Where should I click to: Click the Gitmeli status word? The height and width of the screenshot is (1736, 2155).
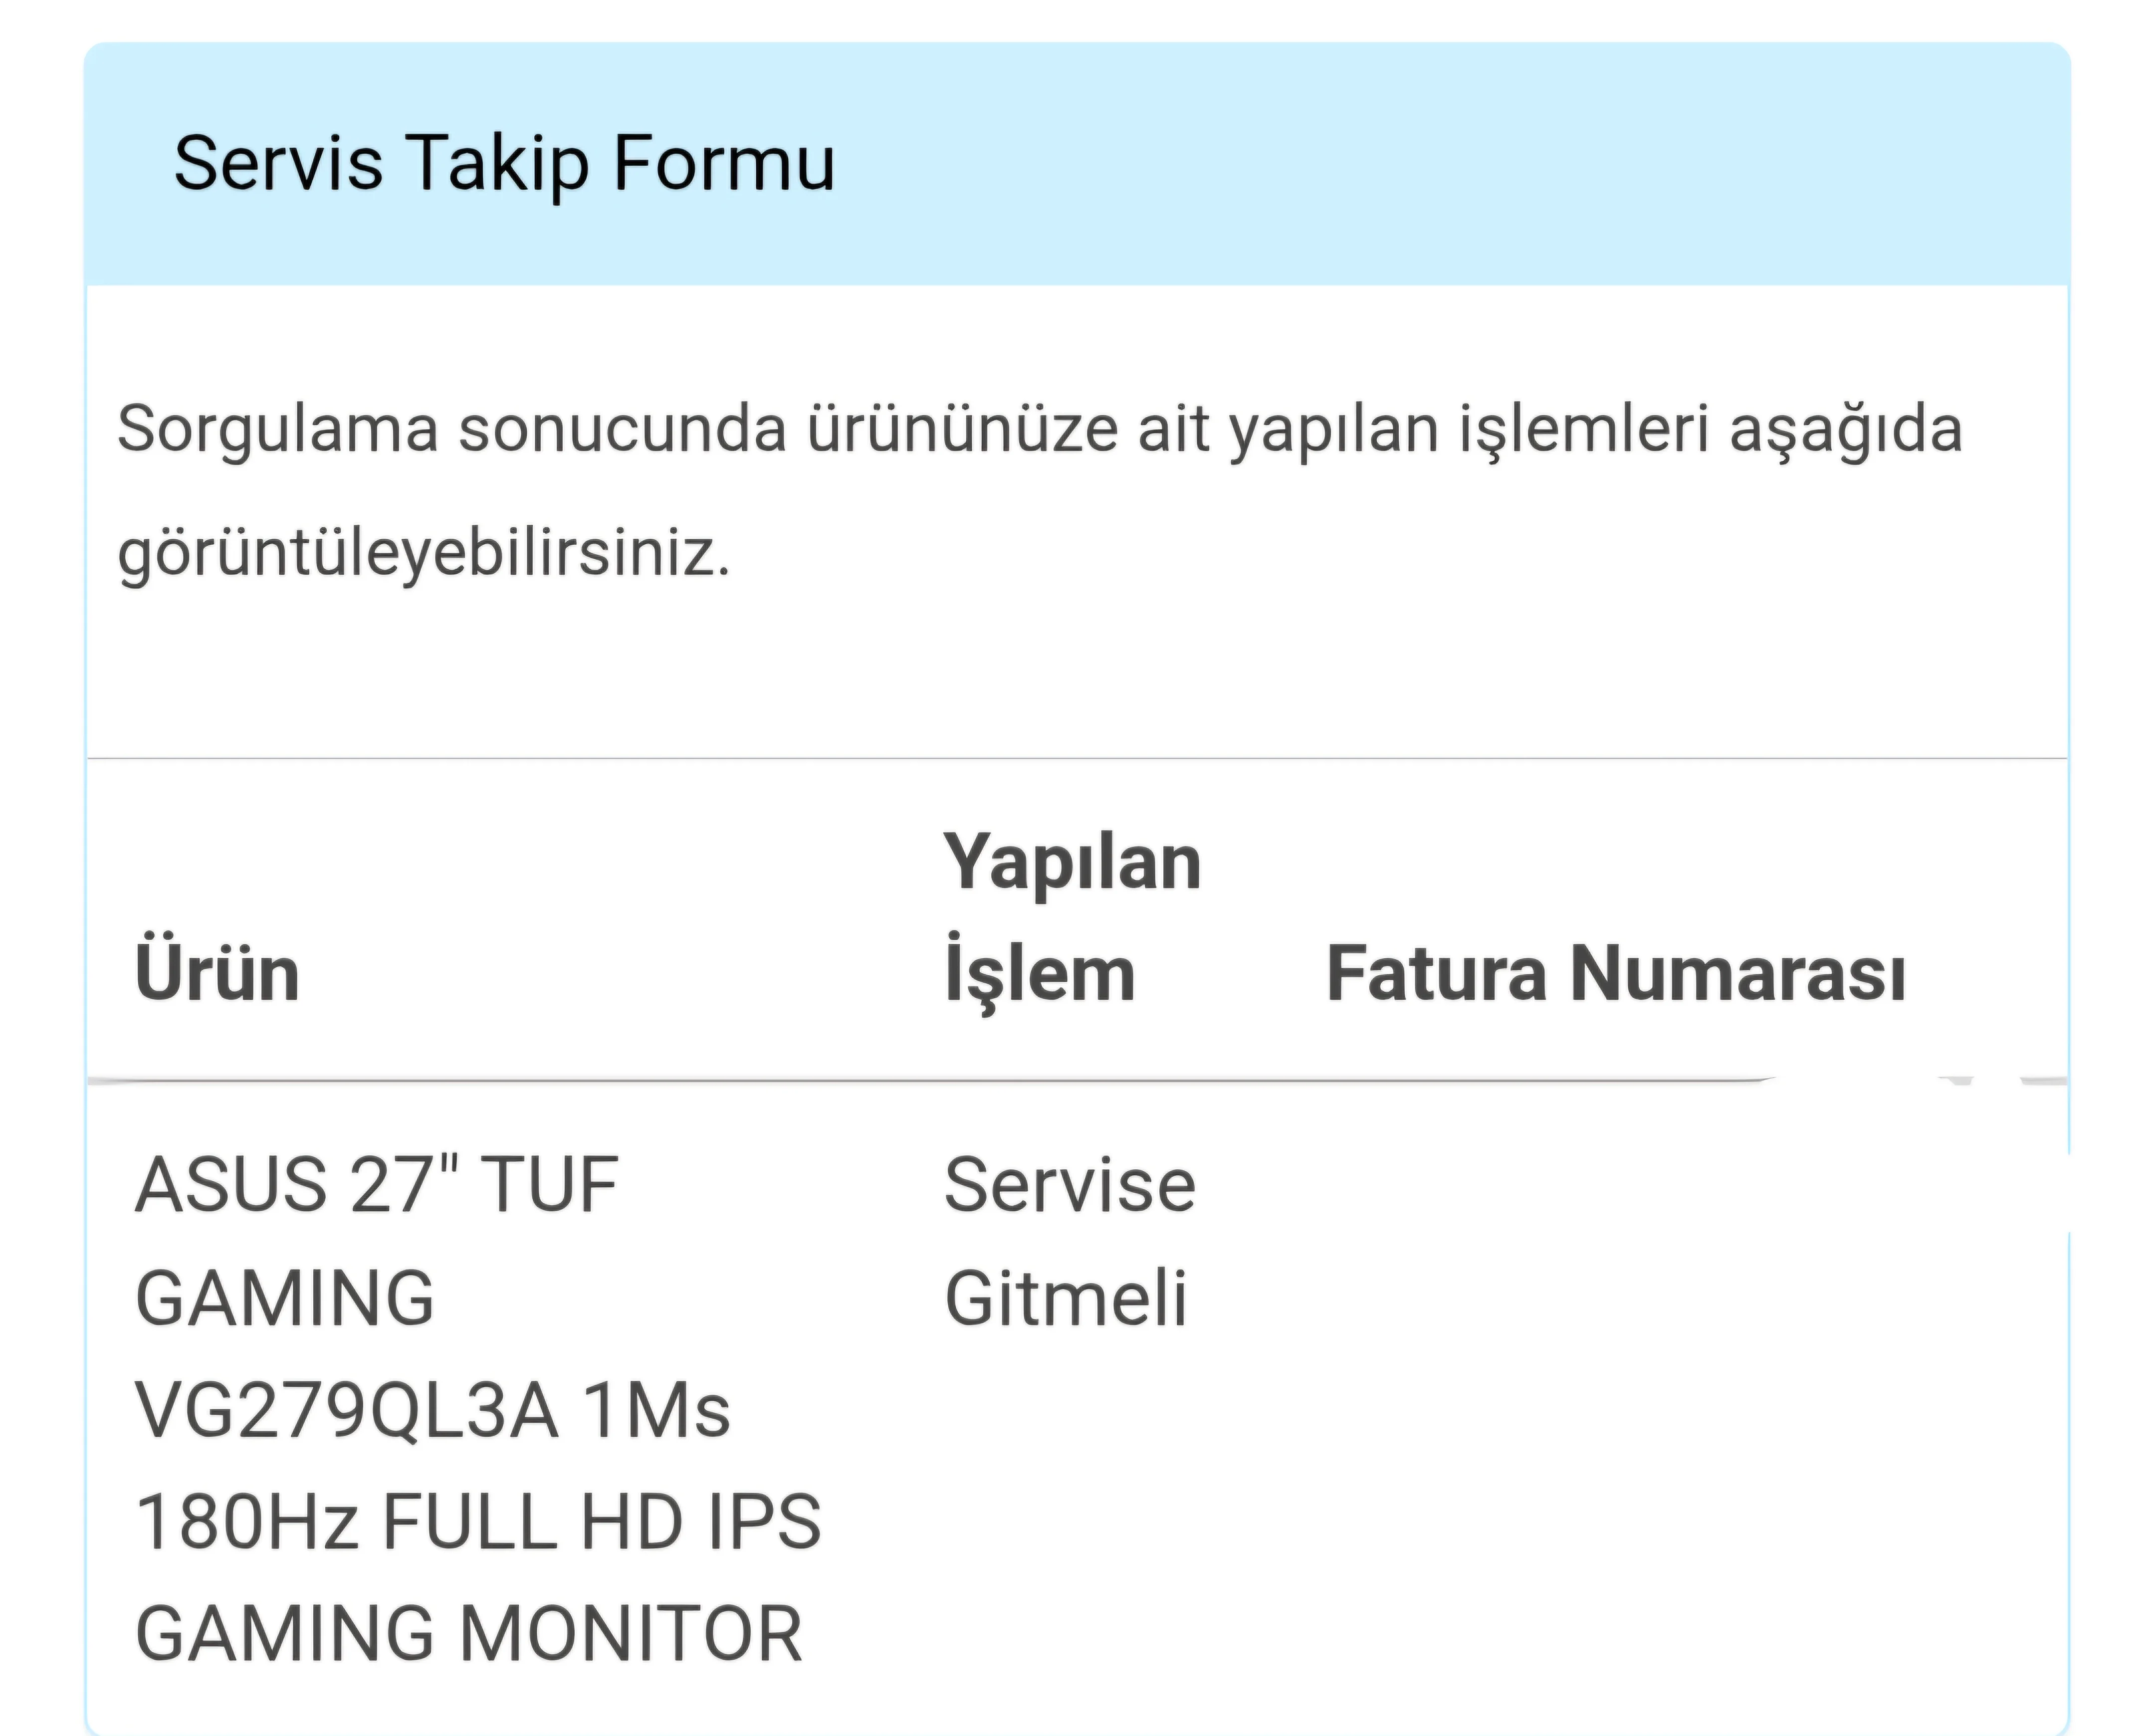coord(1066,1298)
